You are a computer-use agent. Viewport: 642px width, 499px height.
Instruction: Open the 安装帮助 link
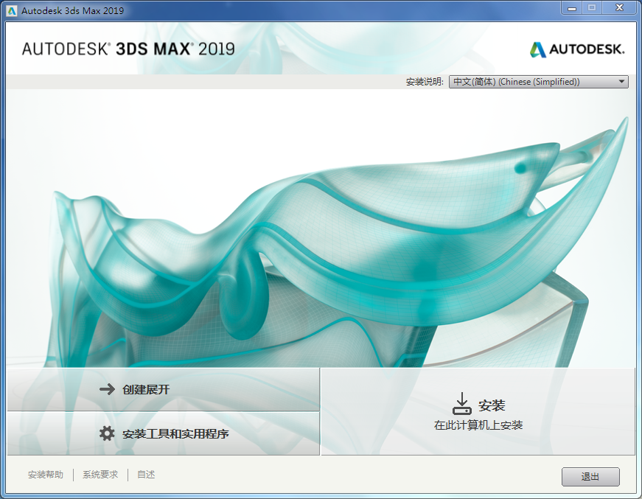coord(46,475)
